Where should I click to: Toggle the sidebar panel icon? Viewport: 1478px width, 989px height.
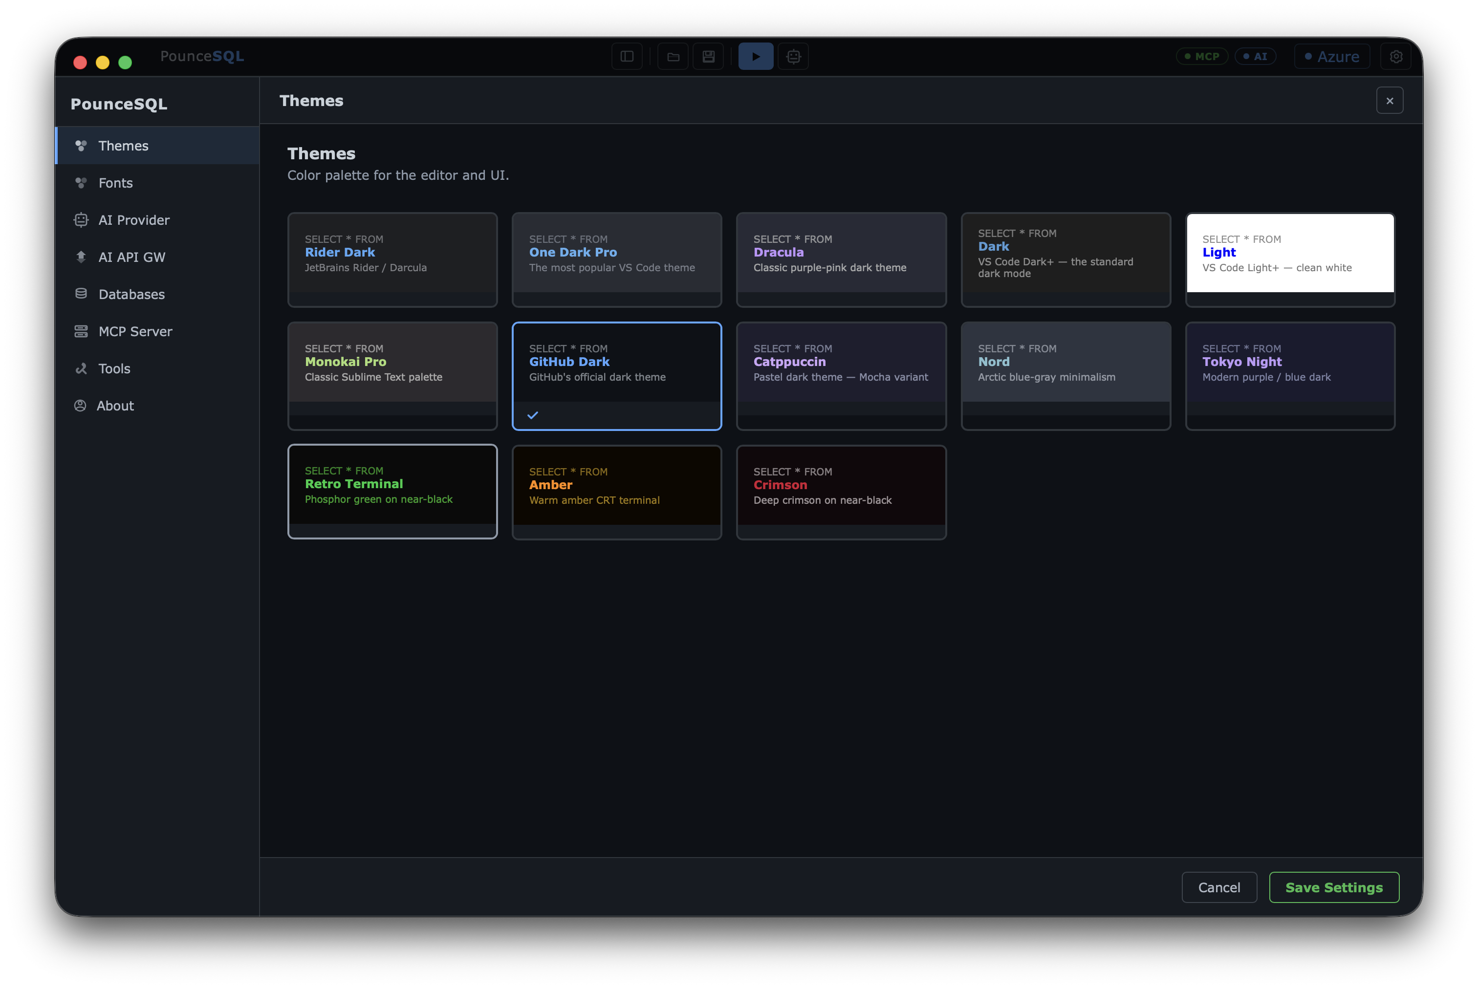coord(627,57)
